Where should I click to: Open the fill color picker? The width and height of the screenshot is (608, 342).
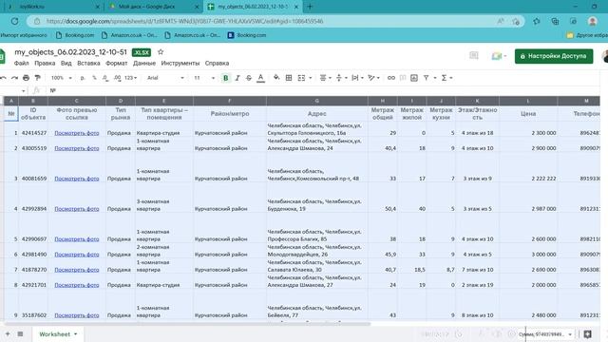pos(276,78)
